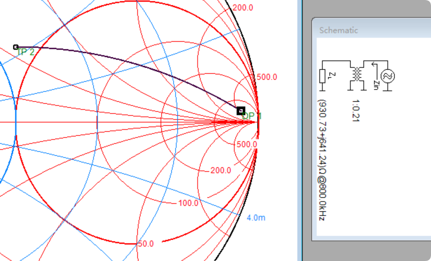The width and height of the screenshot is (431, 261).
Task: Select the transformer symbol in schematic
Action: (355, 74)
